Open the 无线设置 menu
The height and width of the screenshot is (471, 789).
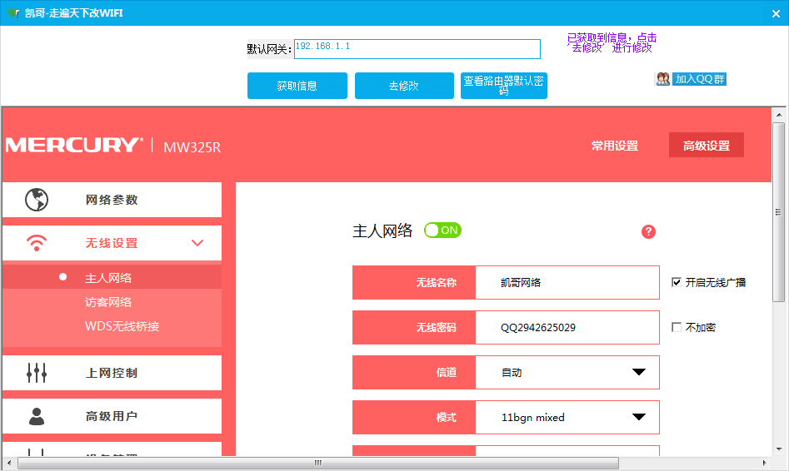click(112, 243)
